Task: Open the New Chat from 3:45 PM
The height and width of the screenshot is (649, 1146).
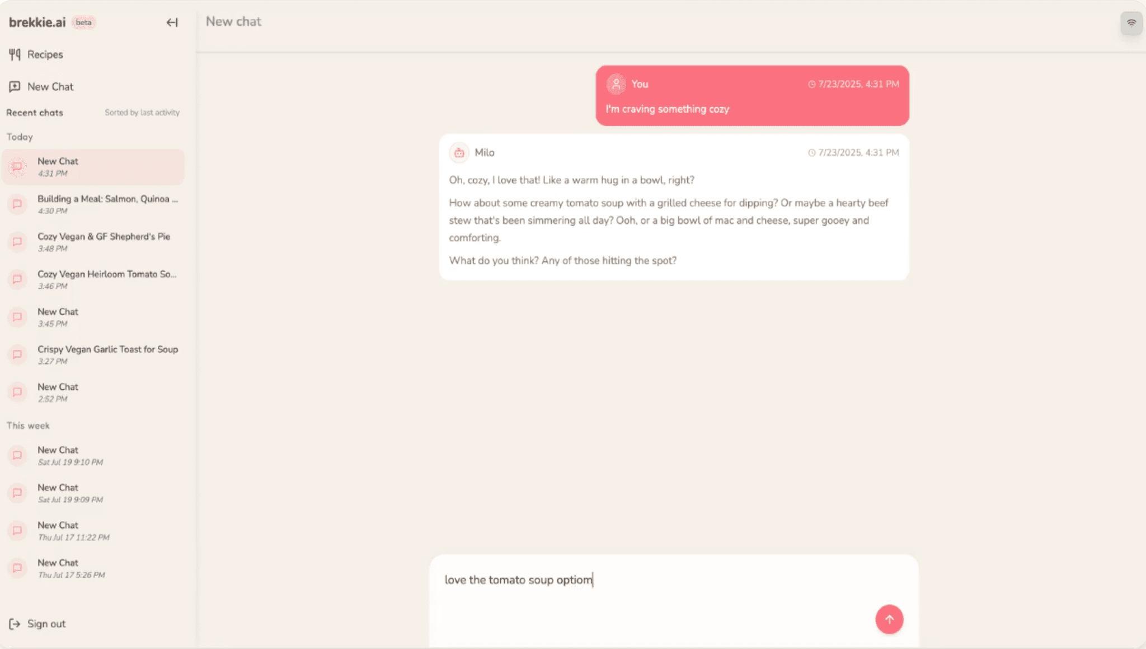Action: [x=93, y=317]
